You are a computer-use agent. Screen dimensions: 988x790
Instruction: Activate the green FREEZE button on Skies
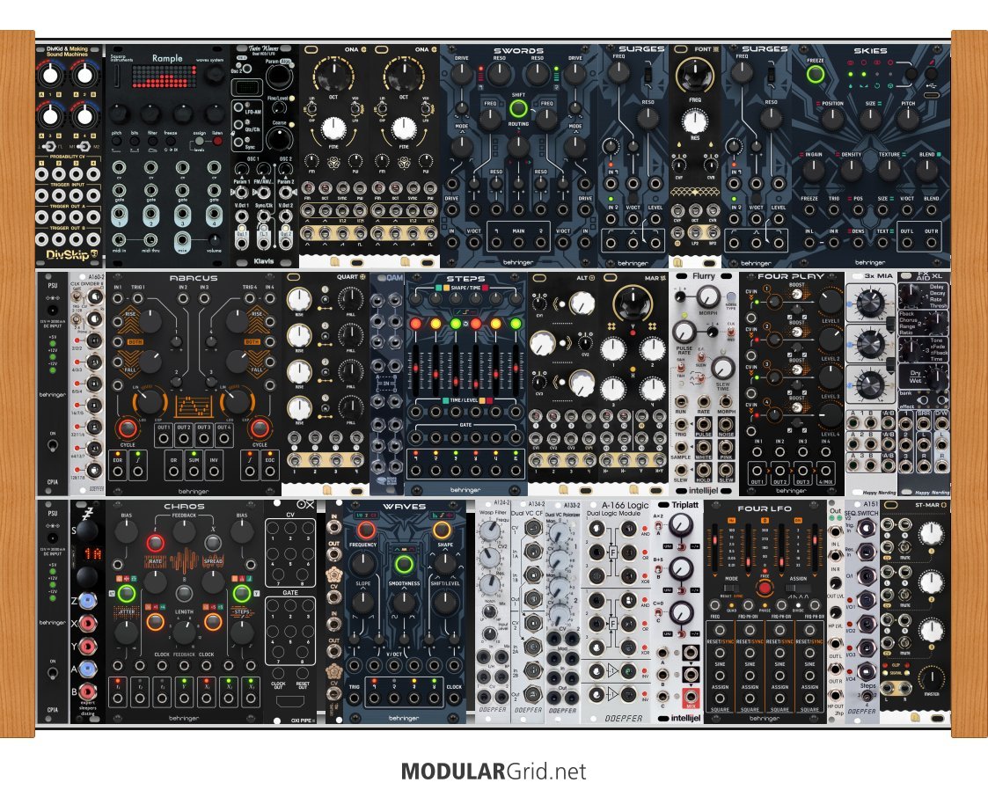pyautogui.click(x=816, y=75)
